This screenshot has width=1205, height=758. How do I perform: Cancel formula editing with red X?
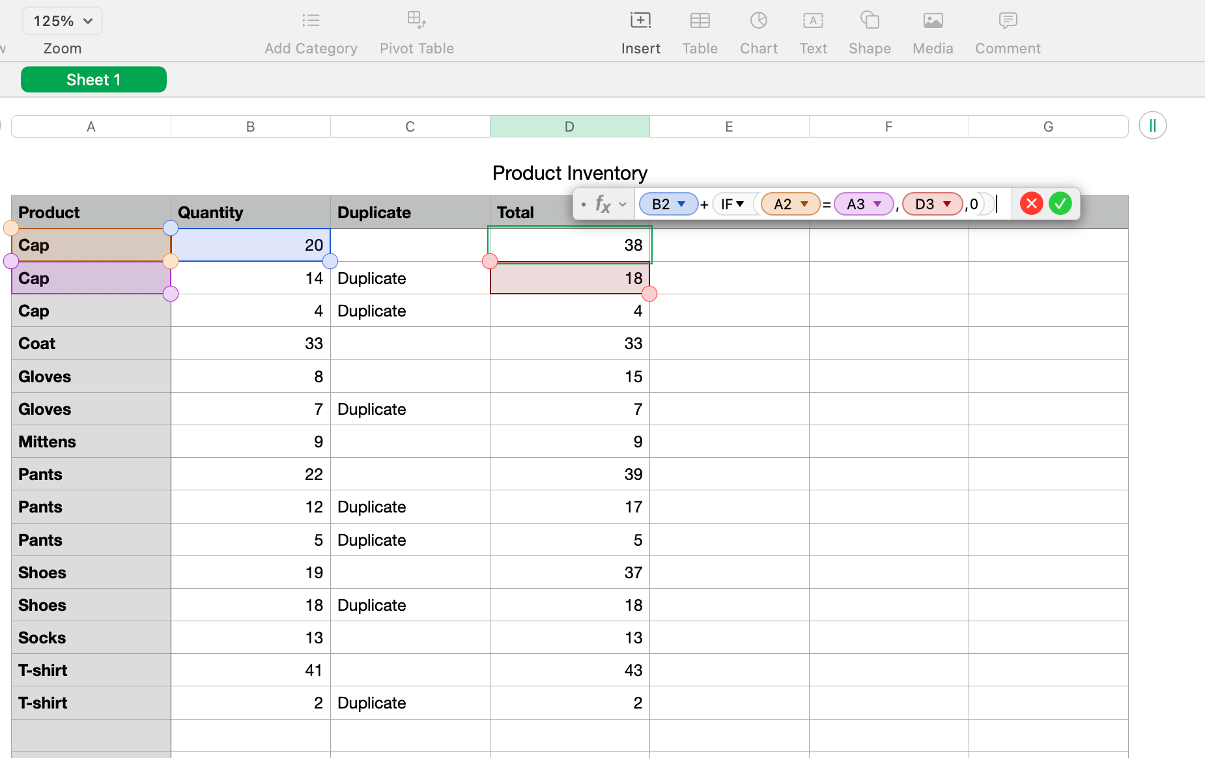point(1031,203)
